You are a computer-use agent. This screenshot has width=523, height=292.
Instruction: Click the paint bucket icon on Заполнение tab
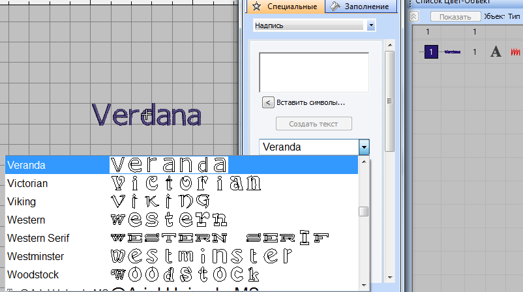tap(335, 6)
